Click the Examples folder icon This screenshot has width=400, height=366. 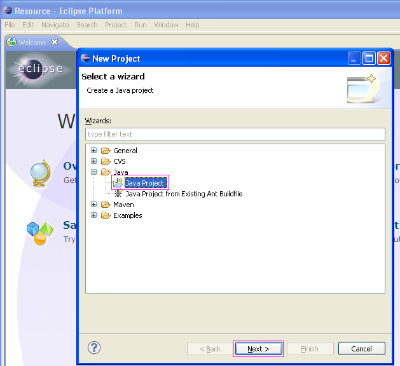tap(106, 215)
